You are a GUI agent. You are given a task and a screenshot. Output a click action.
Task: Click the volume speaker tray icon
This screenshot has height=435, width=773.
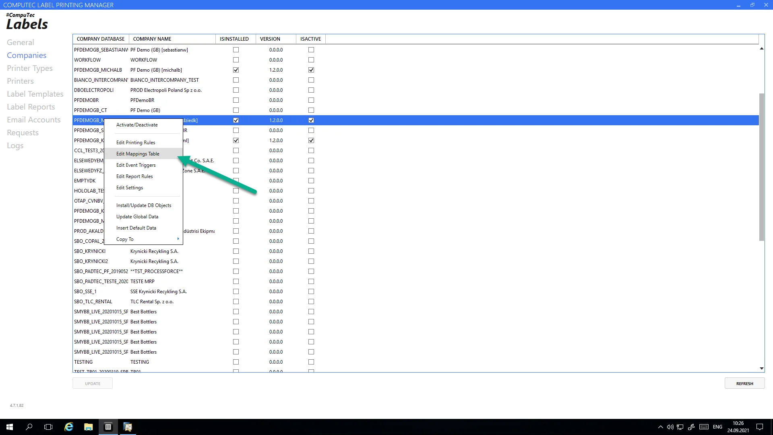[670, 427]
